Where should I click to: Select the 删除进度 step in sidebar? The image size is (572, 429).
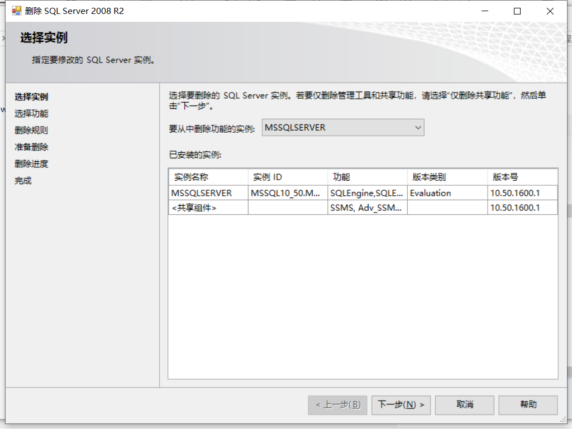click(x=31, y=164)
